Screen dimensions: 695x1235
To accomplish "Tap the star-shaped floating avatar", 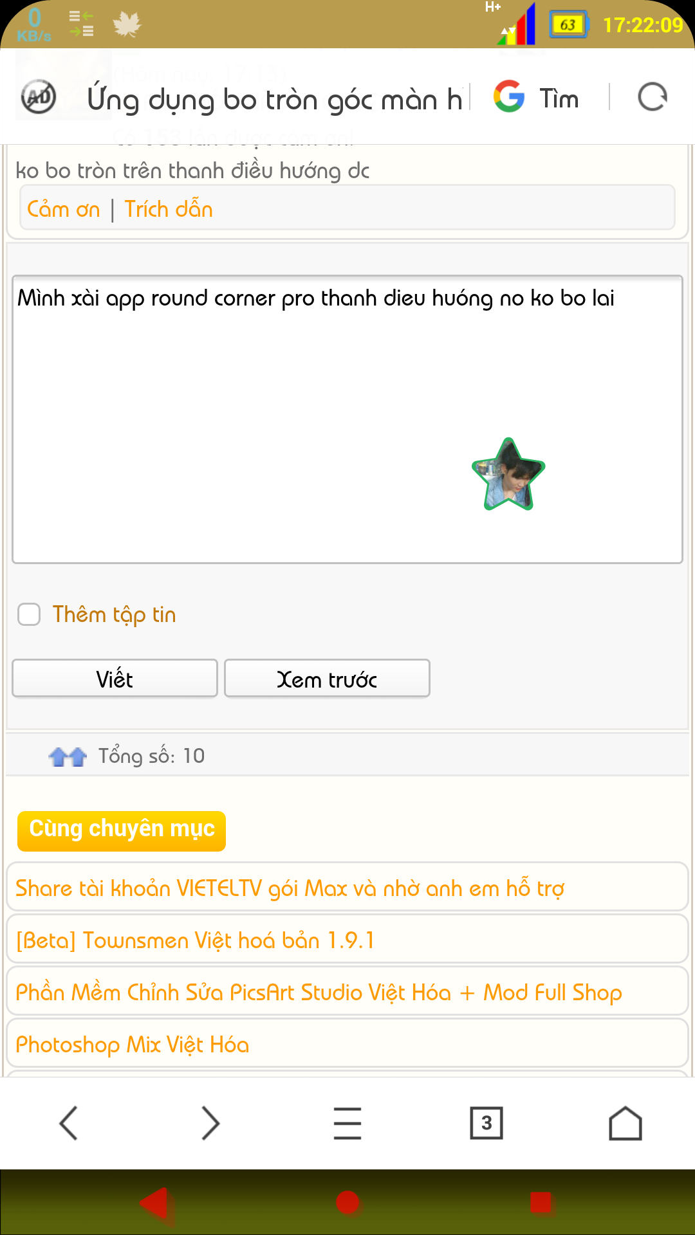I will click(x=508, y=475).
